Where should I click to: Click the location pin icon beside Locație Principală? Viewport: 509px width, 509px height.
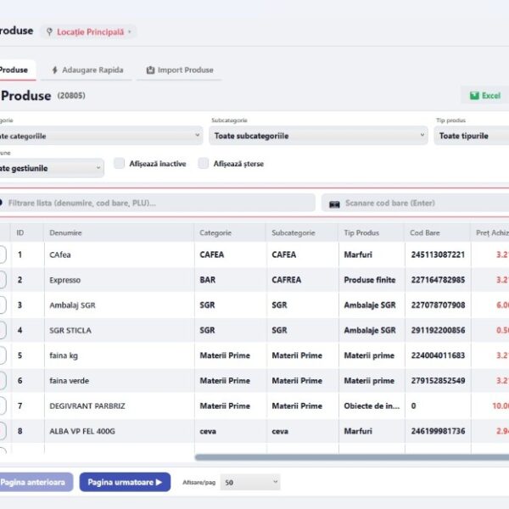tap(49, 32)
